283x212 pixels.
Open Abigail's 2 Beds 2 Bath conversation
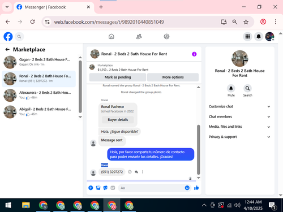click(x=39, y=112)
